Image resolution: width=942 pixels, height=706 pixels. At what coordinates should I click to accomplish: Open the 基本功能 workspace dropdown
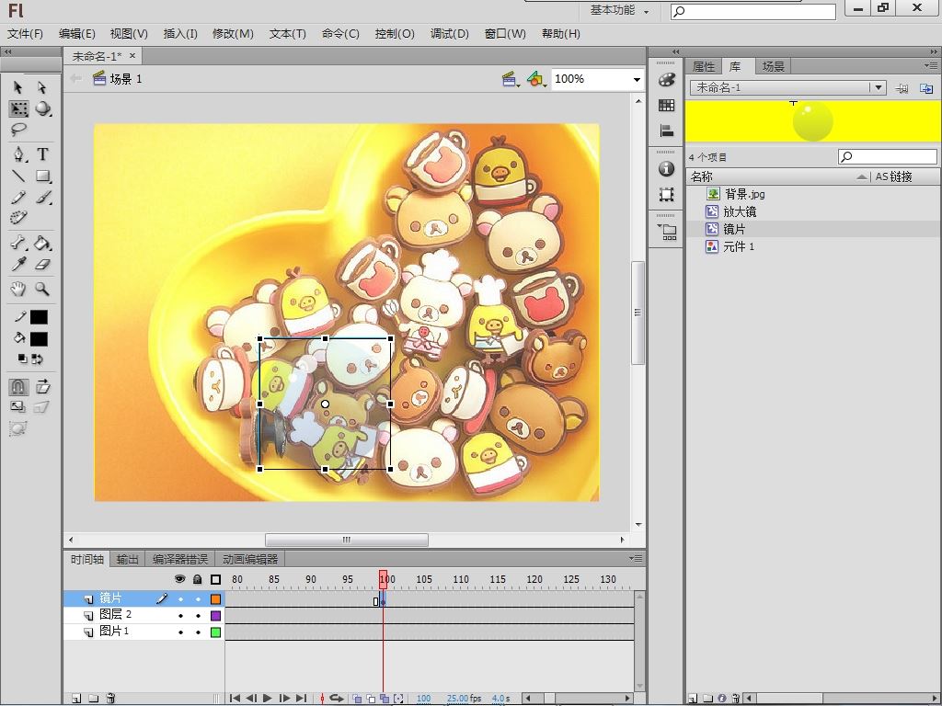(619, 10)
